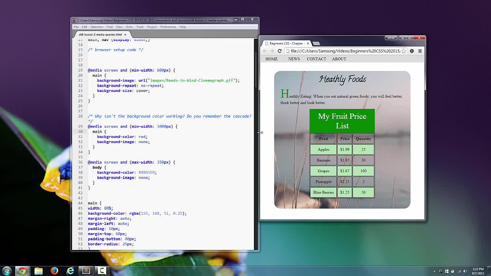
Task: Click the $1.85 price cell
Action: pyautogui.click(x=345, y=160)
